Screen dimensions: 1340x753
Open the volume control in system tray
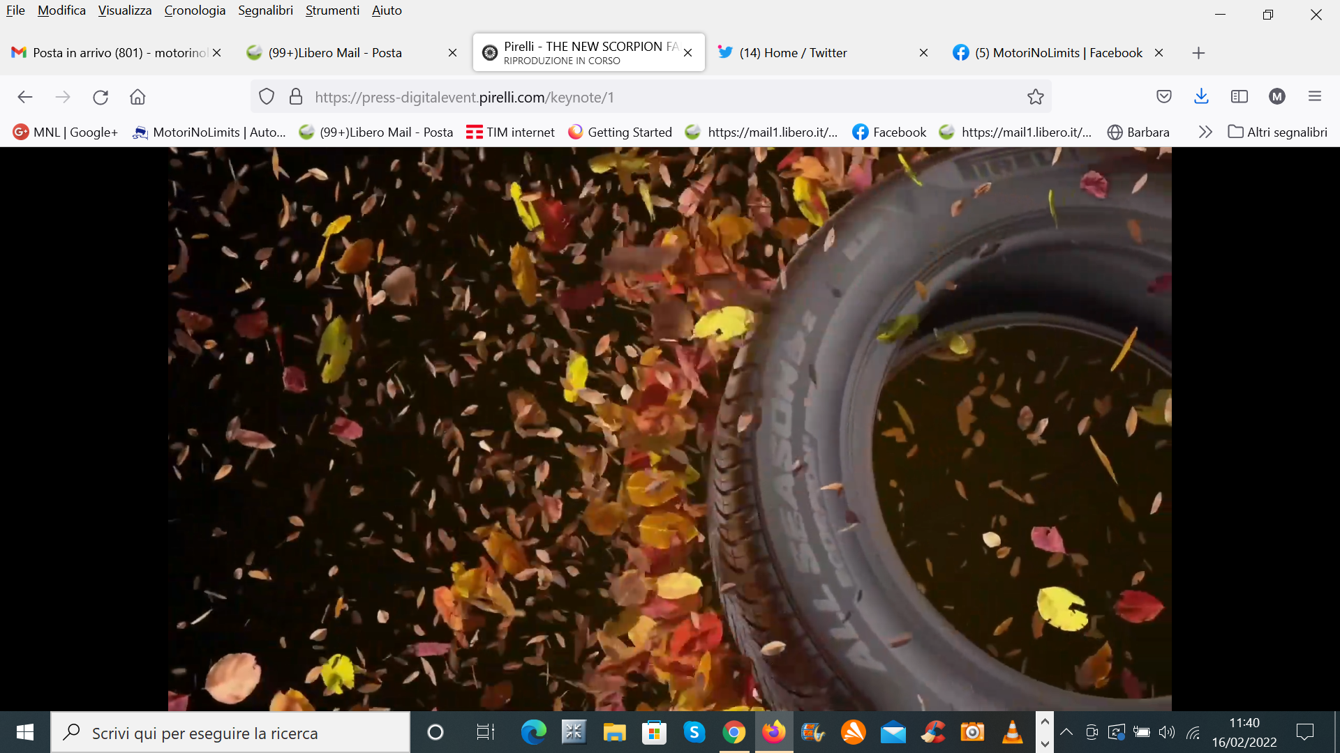(1166, 732)
